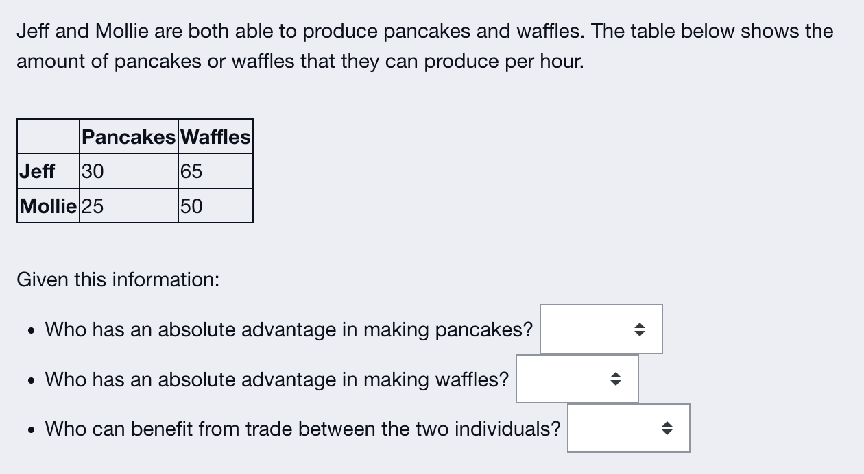Select the cell showing 65 waffles for Jeff
The image size is (864, 474).
click(x=216, y=171)
